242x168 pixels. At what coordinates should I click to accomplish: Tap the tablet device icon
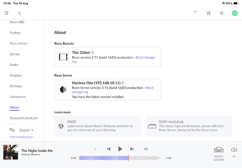pyautogui.click(x=63, y=57)
